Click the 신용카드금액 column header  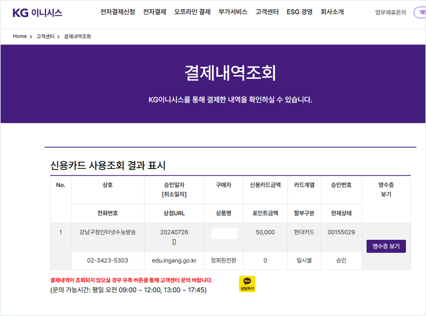tap(265, 184)
